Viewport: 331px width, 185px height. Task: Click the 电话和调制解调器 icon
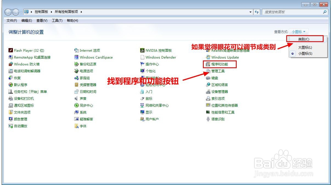pyautogui.click(x=11, y=71)
